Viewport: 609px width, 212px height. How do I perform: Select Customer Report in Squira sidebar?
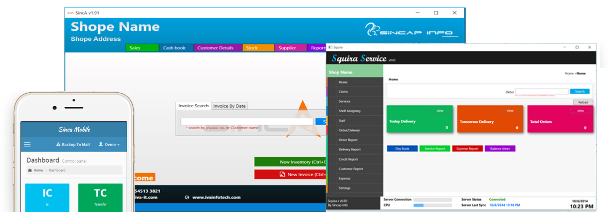(x=355, y=169)
